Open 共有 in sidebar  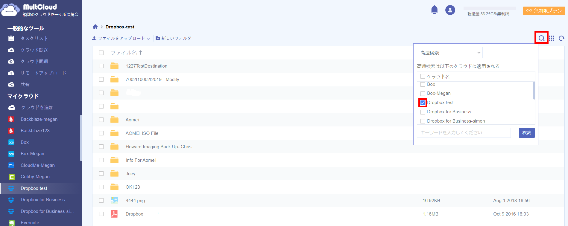pyautogui.click(x=25, y=84)
